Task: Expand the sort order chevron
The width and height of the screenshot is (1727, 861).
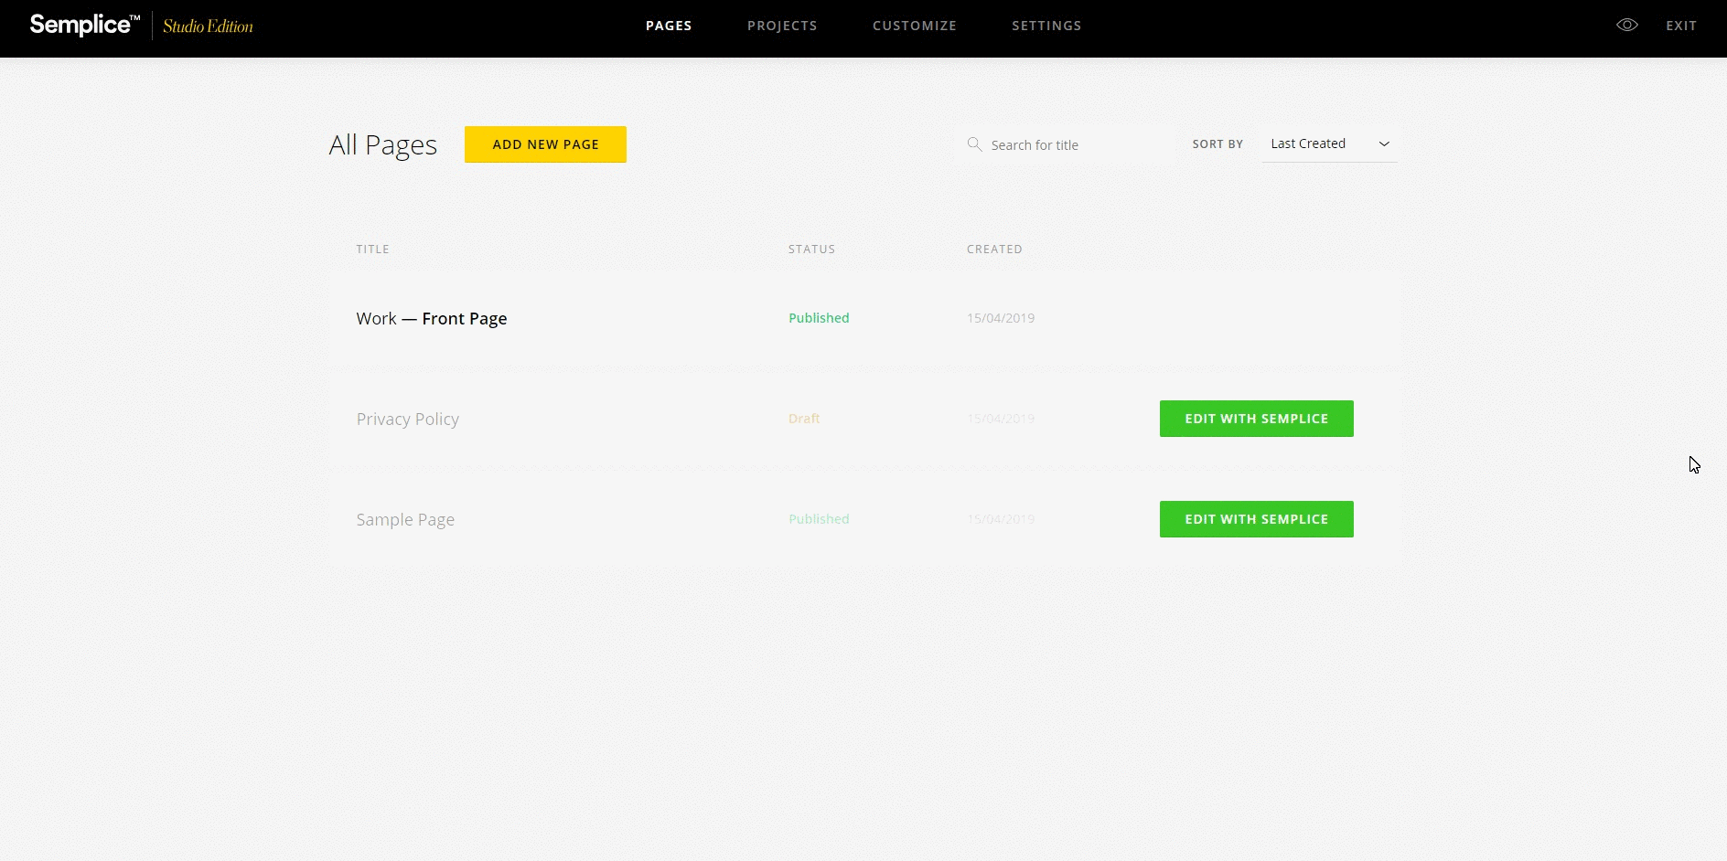Action: pos(1384,143)
